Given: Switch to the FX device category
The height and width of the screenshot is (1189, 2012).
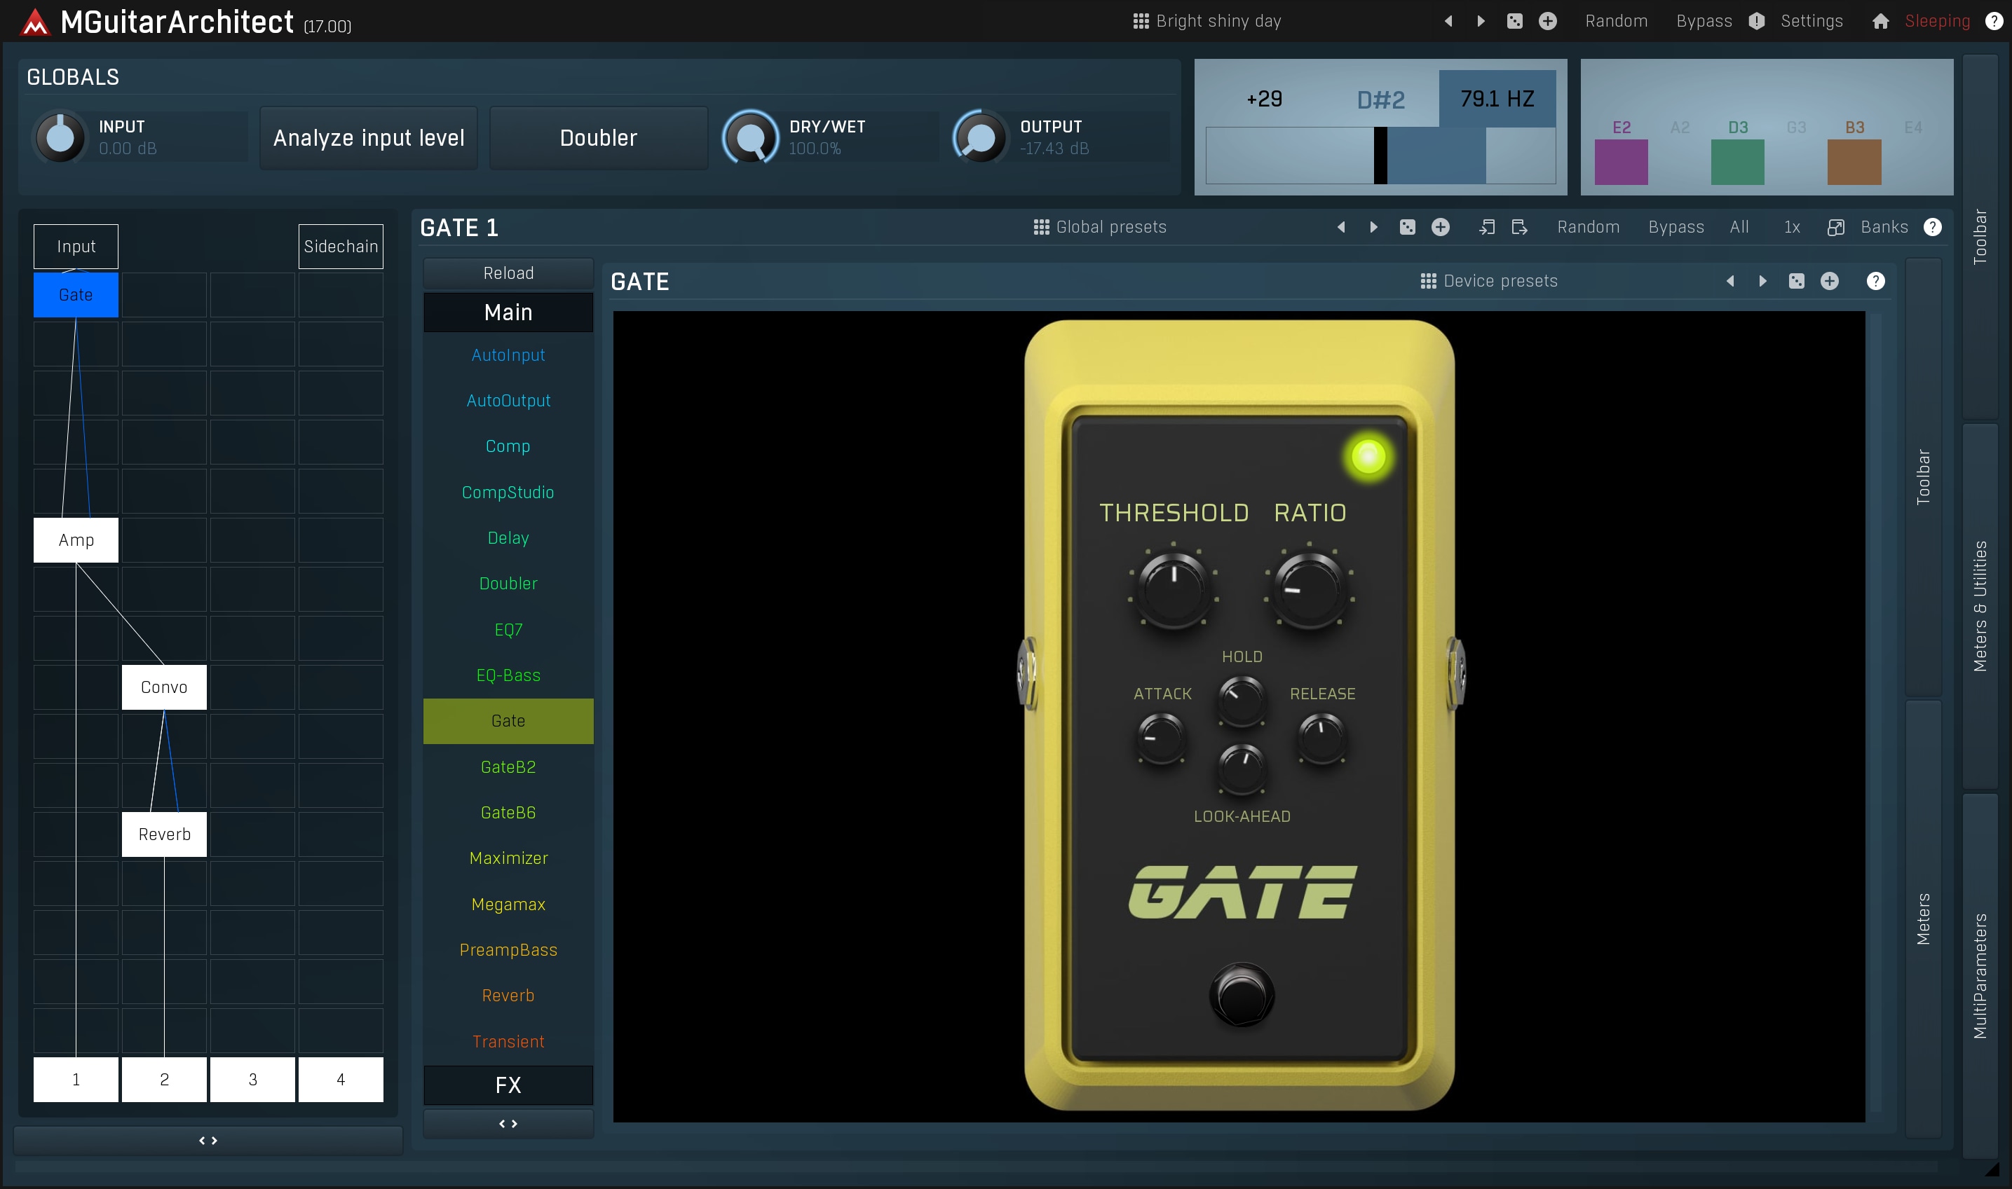Looking at the screenshot, I should tap(508, 1085).
